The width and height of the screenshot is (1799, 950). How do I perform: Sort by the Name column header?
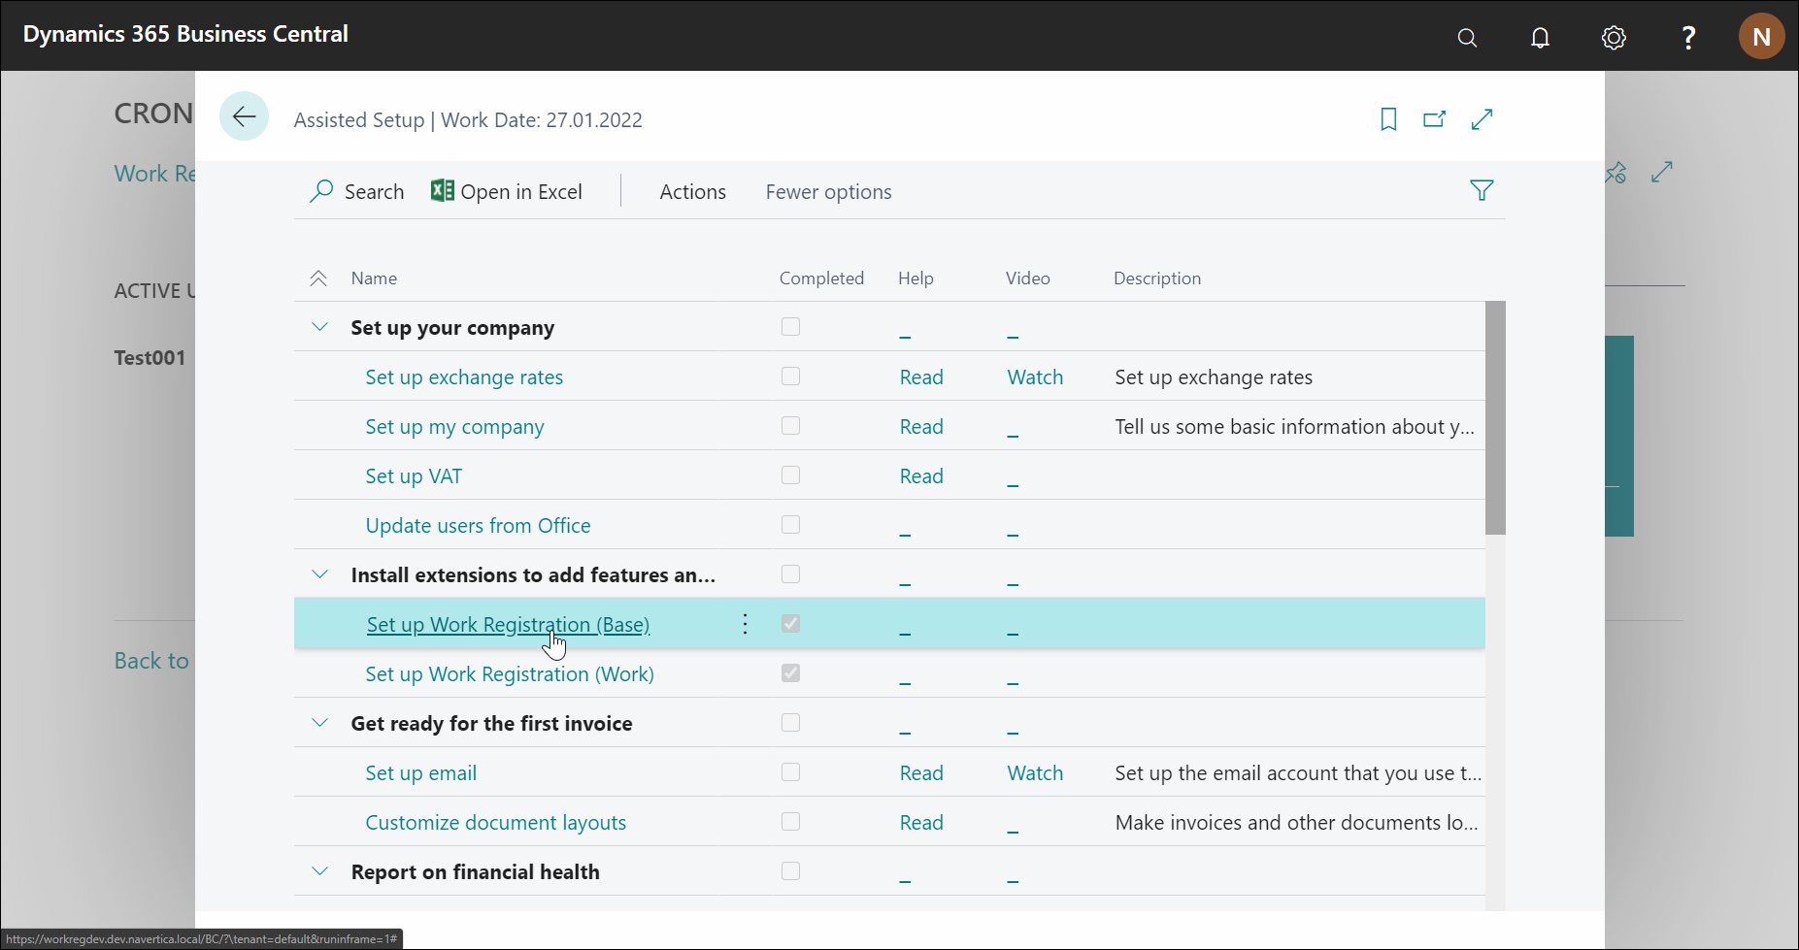click(x=374, y=278)
